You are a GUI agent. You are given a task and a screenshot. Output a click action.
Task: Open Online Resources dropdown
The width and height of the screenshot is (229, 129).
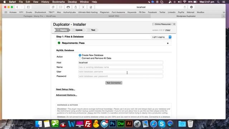point(164,24)
